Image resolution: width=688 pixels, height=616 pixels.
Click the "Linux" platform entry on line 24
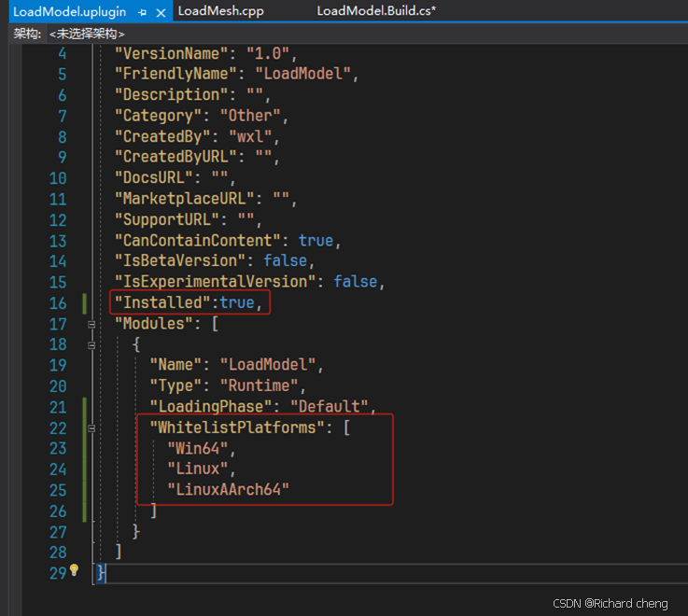coord(198,469)
